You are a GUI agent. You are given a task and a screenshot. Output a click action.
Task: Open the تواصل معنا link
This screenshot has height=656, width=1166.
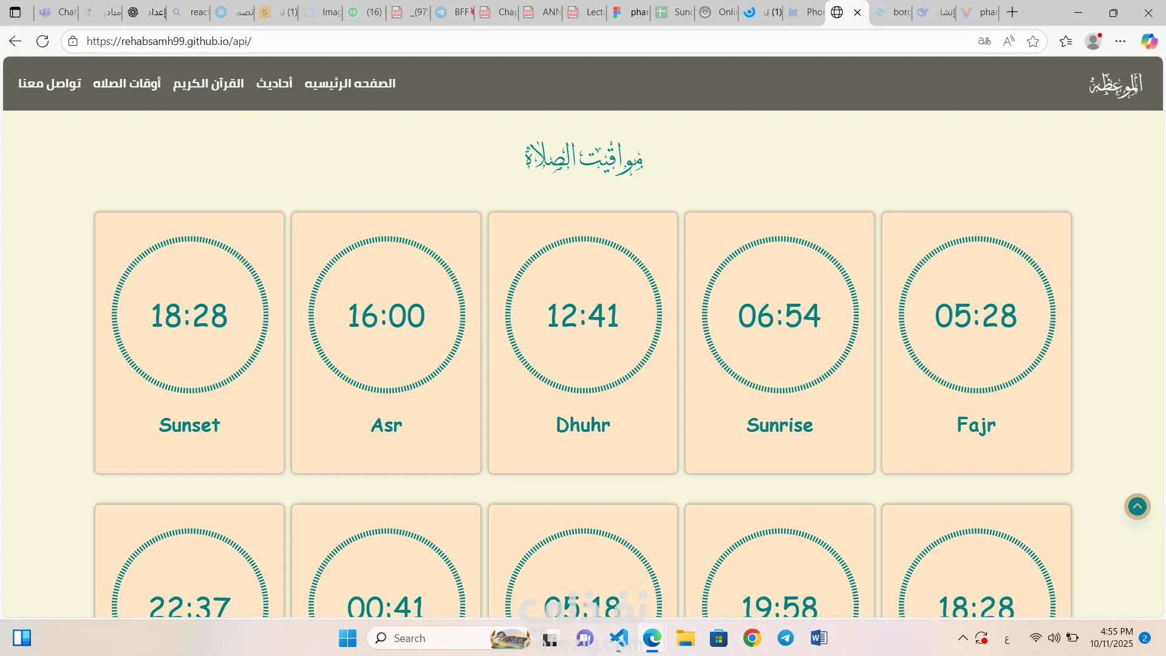coord(50,83)
